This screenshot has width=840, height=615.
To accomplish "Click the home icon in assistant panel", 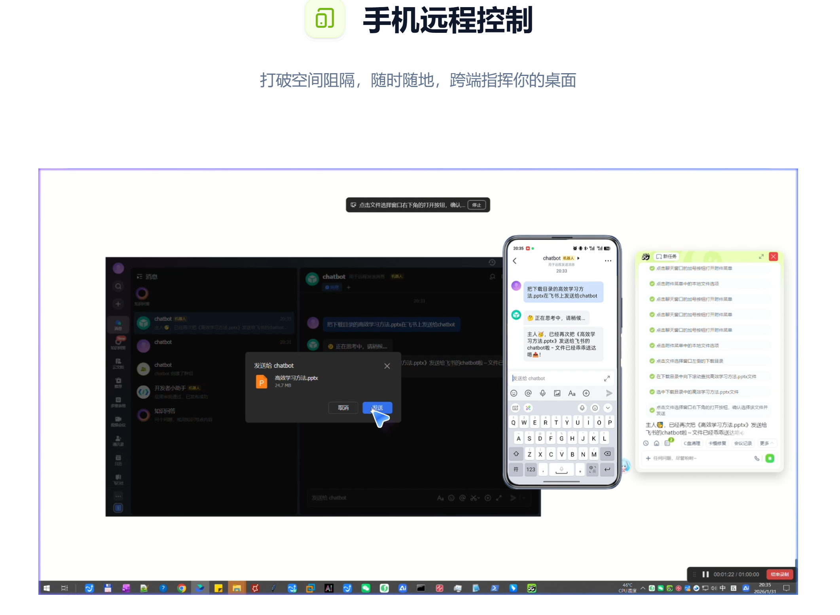I will [656, 443].
